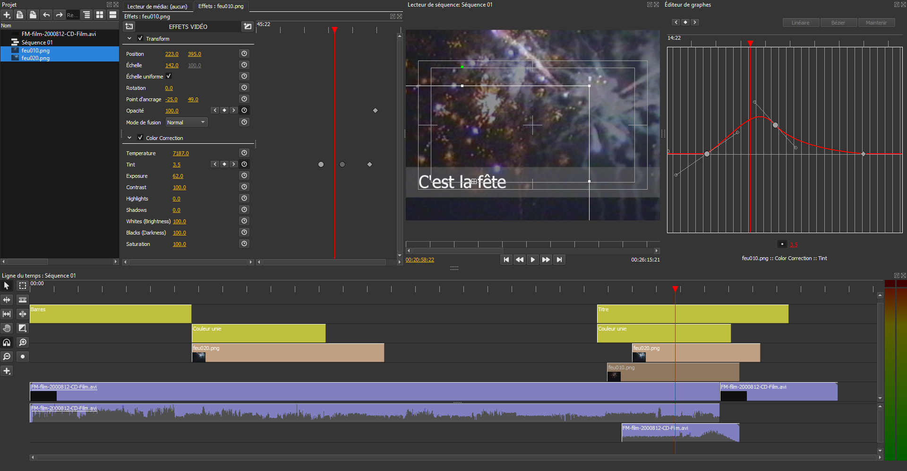Activate the zoom-in tool
907x471 pixels.
point(22,342)
